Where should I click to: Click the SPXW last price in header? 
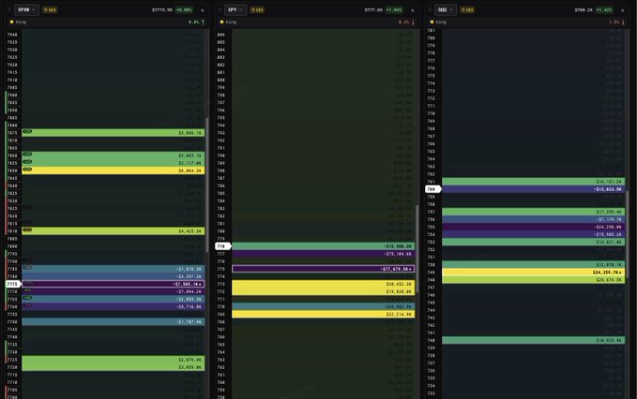coord(162,9)
